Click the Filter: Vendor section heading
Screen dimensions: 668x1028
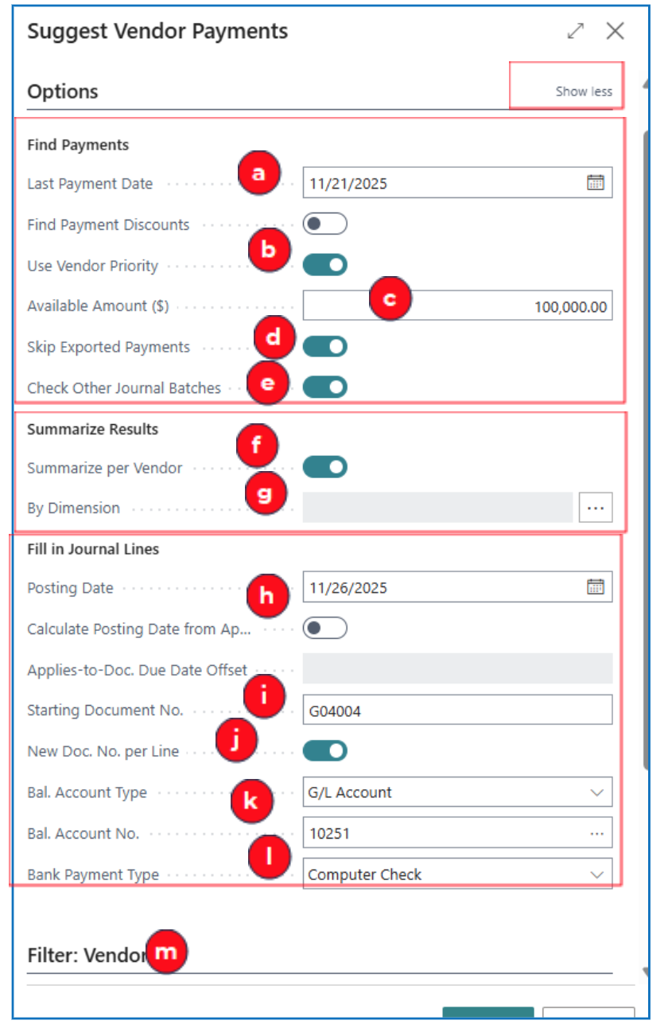coord(86,955)
